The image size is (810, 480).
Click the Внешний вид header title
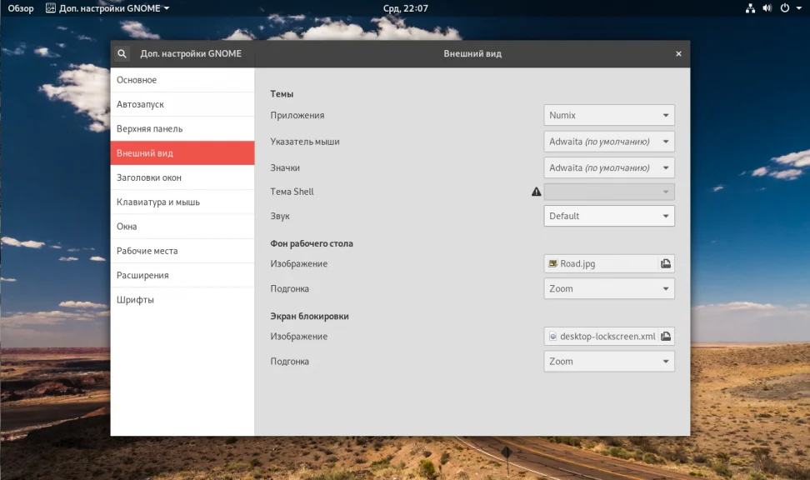pyautogui.click(x=472, y=53)
